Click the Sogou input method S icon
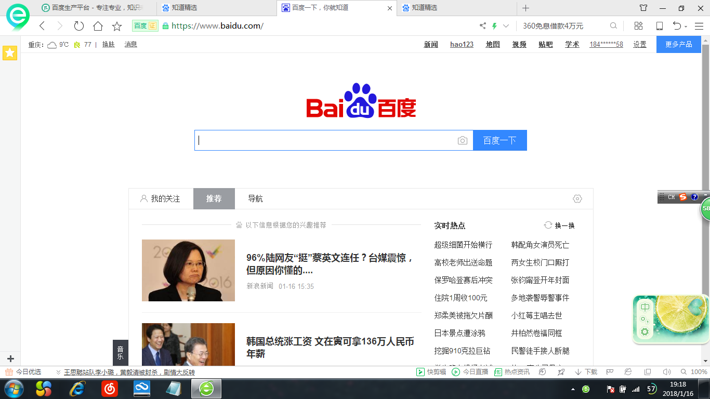Screen dimensions: 710x399 pos(683,197)
